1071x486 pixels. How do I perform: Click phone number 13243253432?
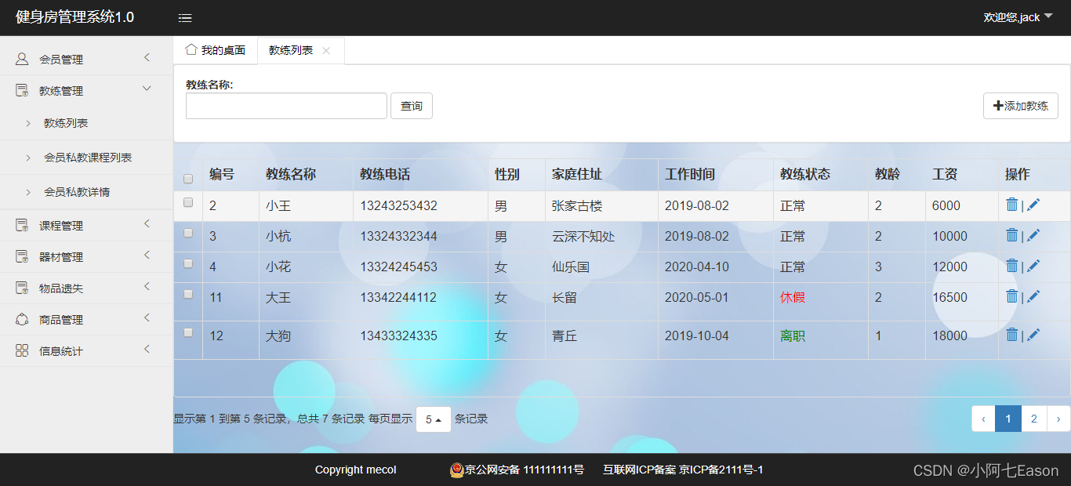tap(398, 206)
